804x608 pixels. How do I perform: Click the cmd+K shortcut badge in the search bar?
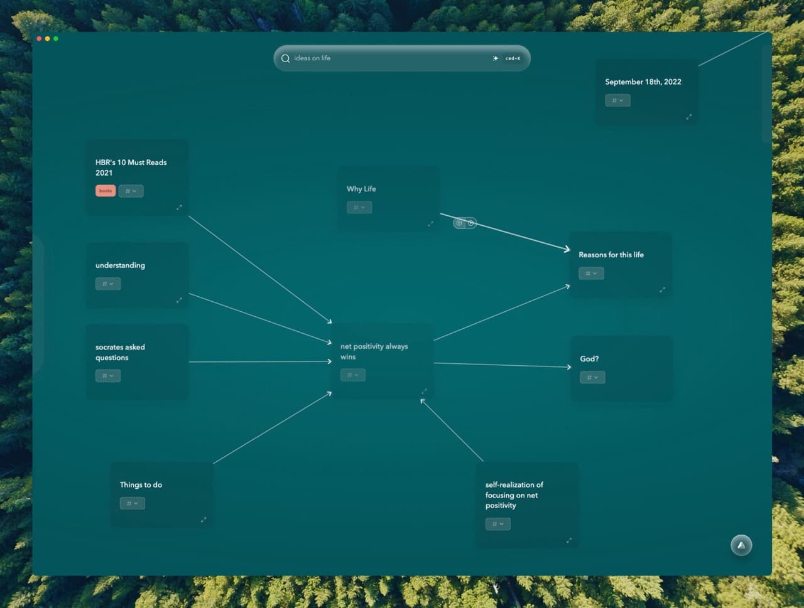click(x=512, y=58)
